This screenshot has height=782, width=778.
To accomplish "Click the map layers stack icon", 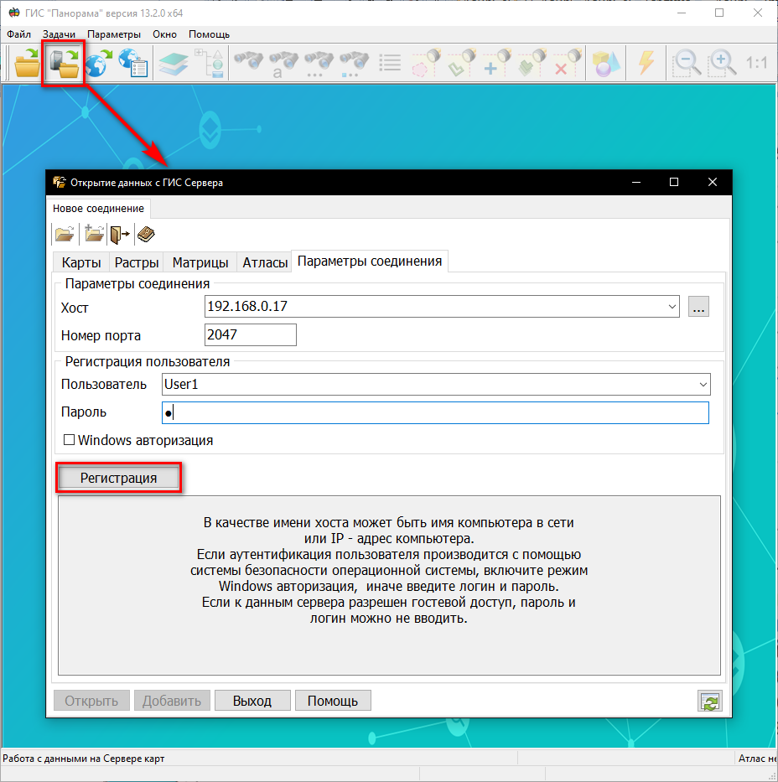I will tap(173, 64).
